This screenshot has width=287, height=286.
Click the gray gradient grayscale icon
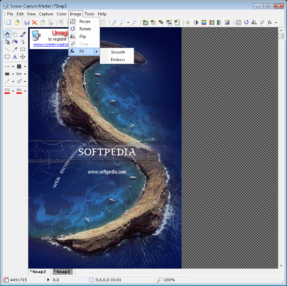click(x=219, y=23)
